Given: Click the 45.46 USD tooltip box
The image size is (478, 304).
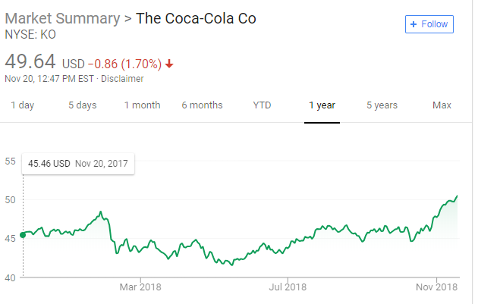Looking at the screenshot, I should 78,164.
